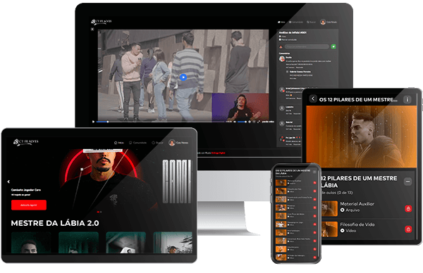This screenshot has width=423, height=273.
Task: Click the blue play button on video
Action: 183,77
